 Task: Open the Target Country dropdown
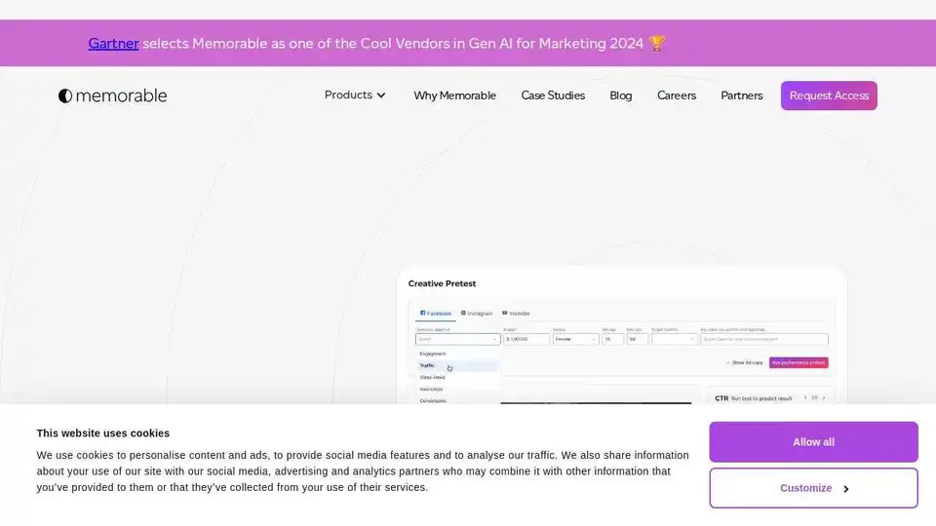(x=674, y=339)
